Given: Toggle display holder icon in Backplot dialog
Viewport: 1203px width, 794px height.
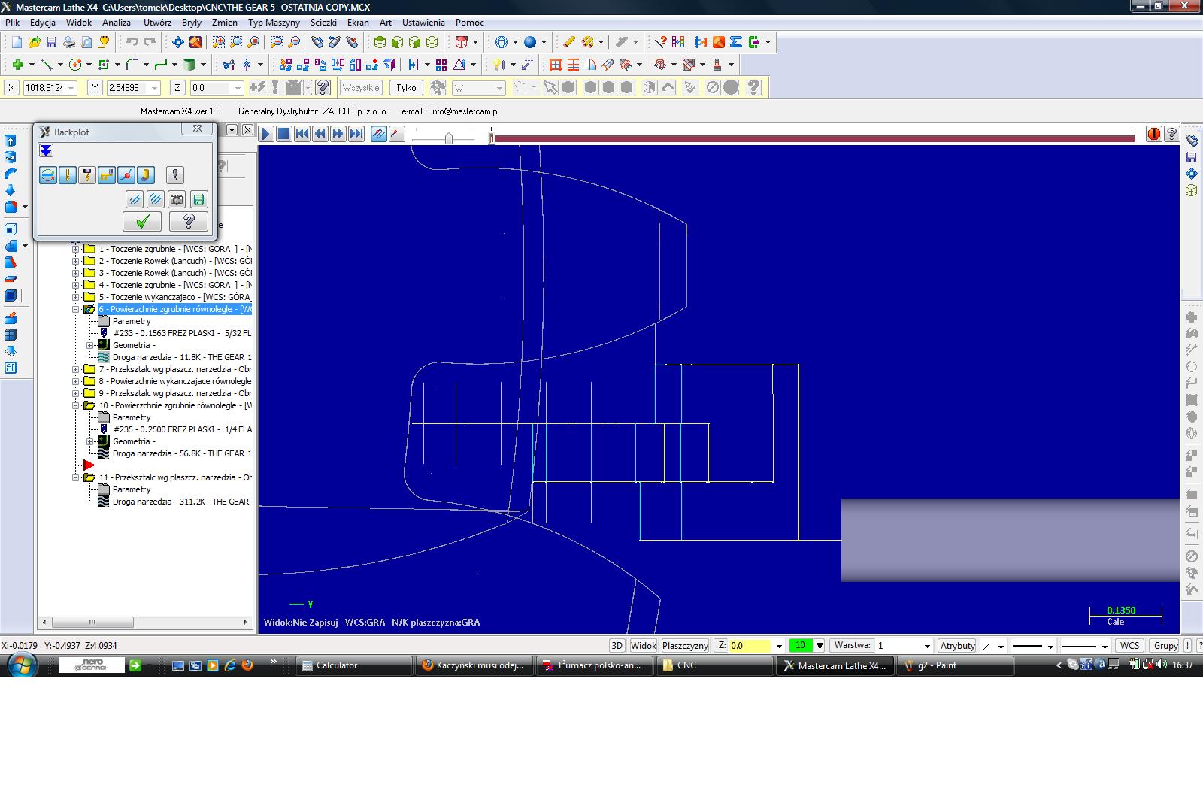Looking at the screenshot, I should tap(87, 175).
